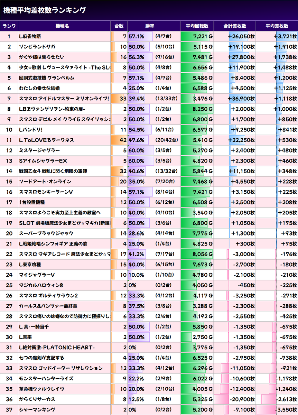Click average difference value -1,178枚

click(286, 379)
